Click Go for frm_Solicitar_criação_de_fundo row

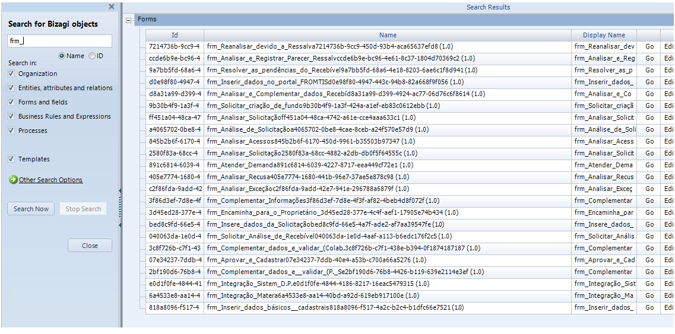point(649,106)
